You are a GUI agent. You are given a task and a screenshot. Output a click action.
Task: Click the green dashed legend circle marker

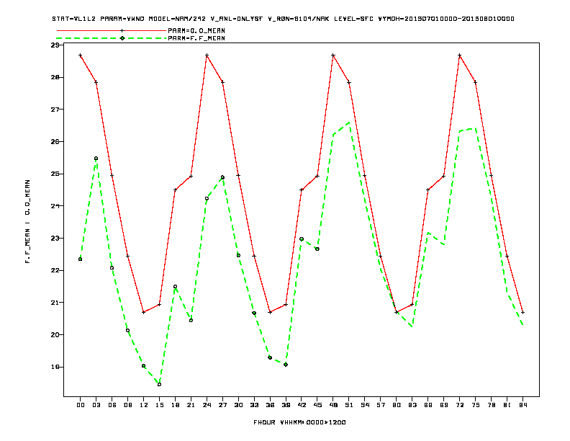122,38
